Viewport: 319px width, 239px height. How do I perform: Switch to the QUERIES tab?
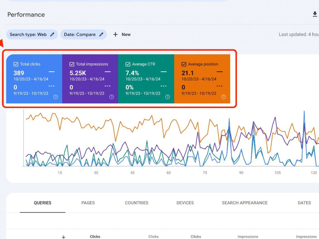pos(42,203)
